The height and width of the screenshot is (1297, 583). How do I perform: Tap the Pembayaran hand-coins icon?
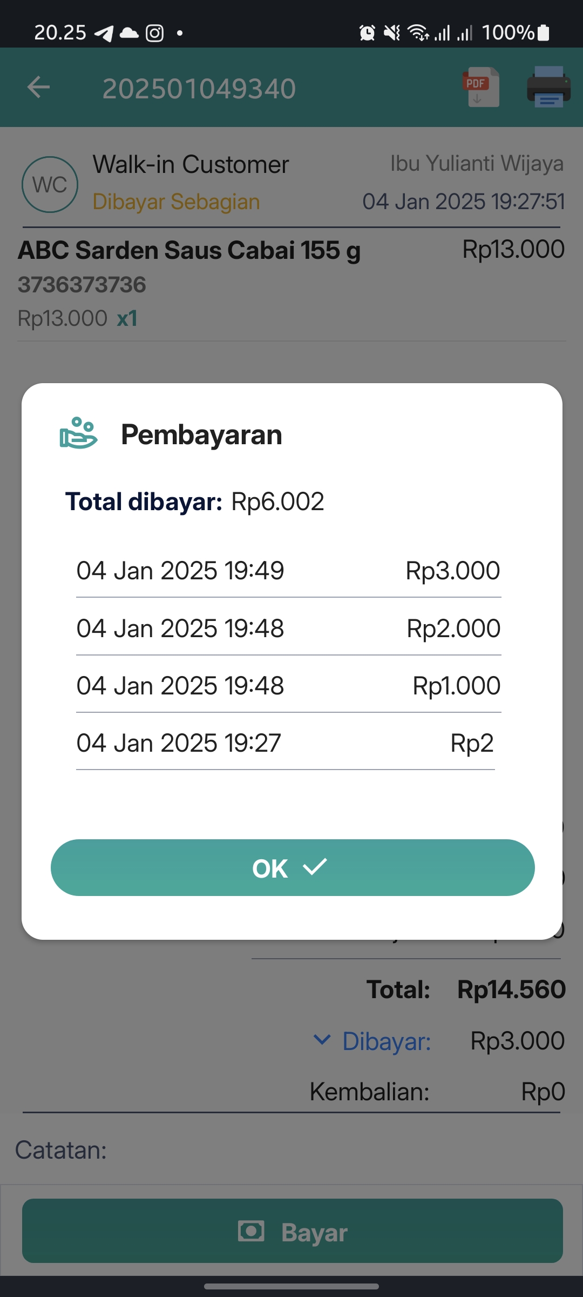tap(78, 433)
